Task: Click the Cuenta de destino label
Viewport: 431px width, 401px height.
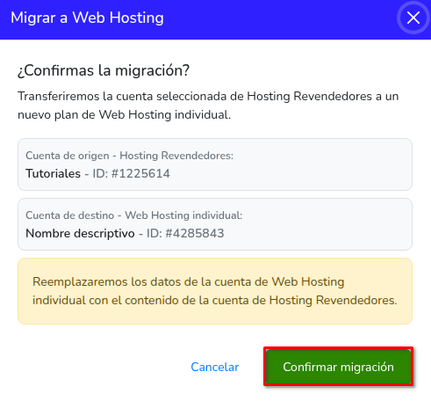Action: 134,215
